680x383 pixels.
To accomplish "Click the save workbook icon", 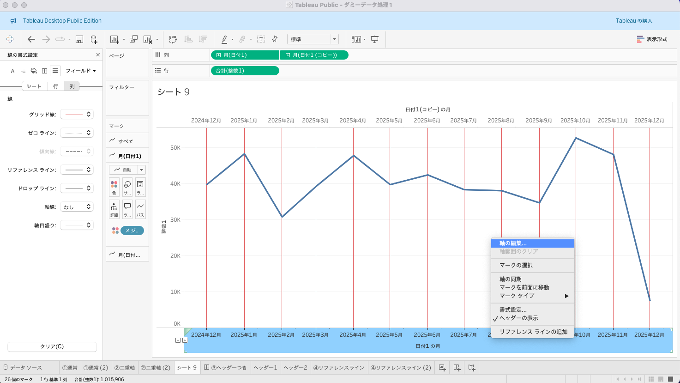I will tap(79, 39).
